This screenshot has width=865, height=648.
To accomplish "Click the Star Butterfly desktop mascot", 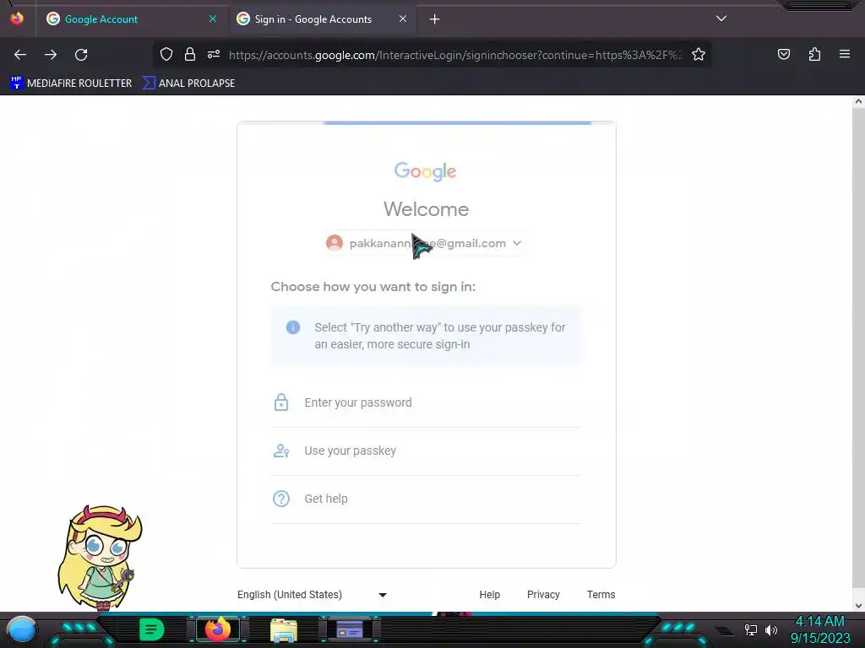I will tap(100, 557).
